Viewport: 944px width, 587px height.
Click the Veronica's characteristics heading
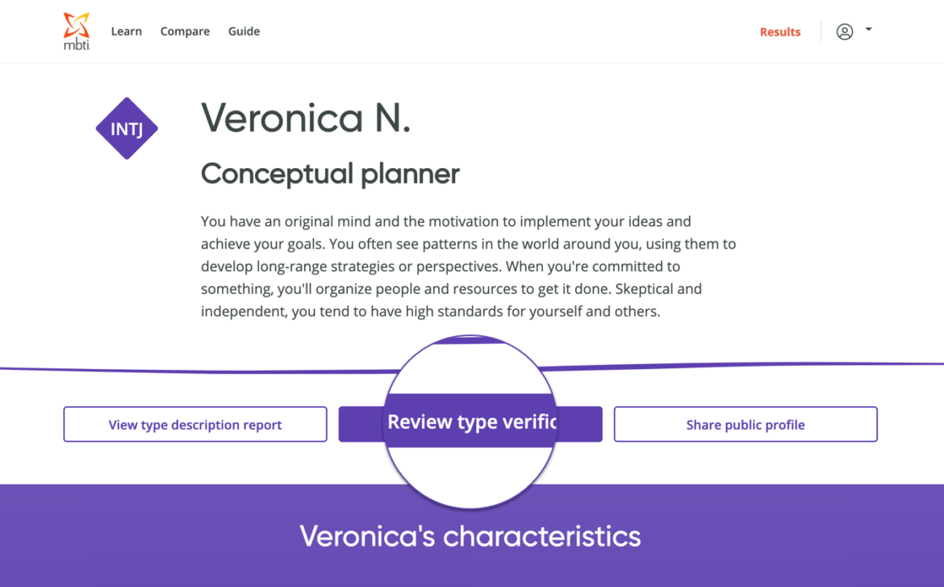[470, 536]
